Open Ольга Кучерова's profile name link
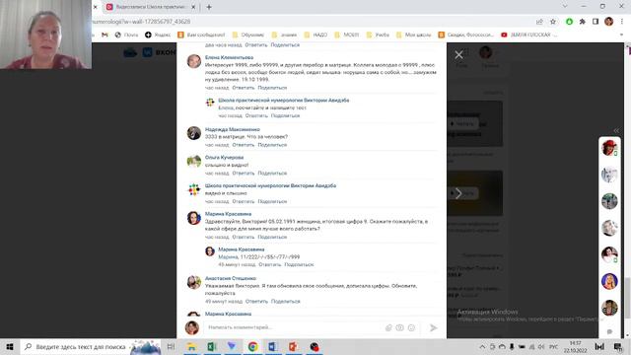 tap(224, 158)
